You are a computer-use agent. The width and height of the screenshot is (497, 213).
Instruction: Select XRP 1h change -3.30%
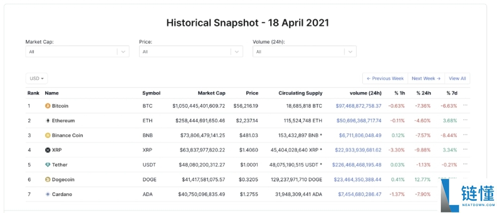click(397, 150)
